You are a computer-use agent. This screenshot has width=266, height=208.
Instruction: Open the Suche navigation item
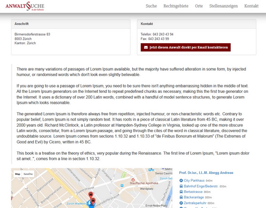(x=151, y=6)
